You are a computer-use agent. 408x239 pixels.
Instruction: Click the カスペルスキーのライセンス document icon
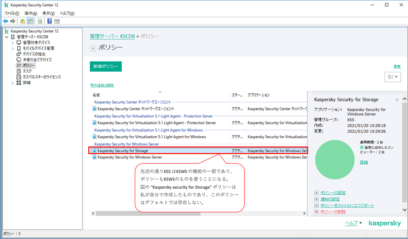coord(19,77)
